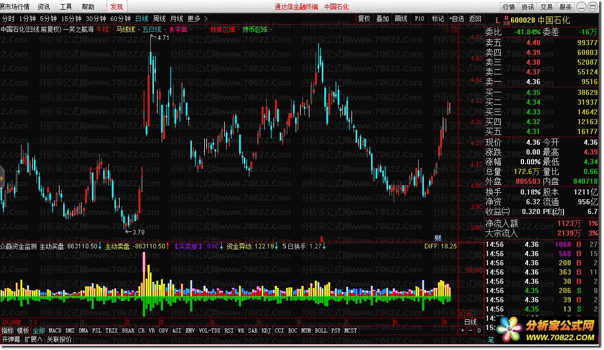Select the 全部 indicator category
604x350 pixels.
click(x=38, y=330)
